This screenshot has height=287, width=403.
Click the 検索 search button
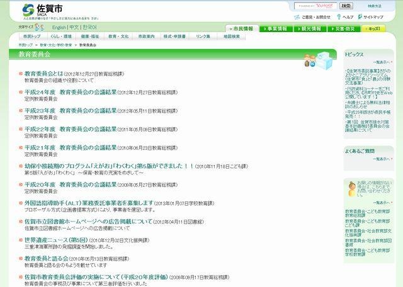[x=346, y=6]
